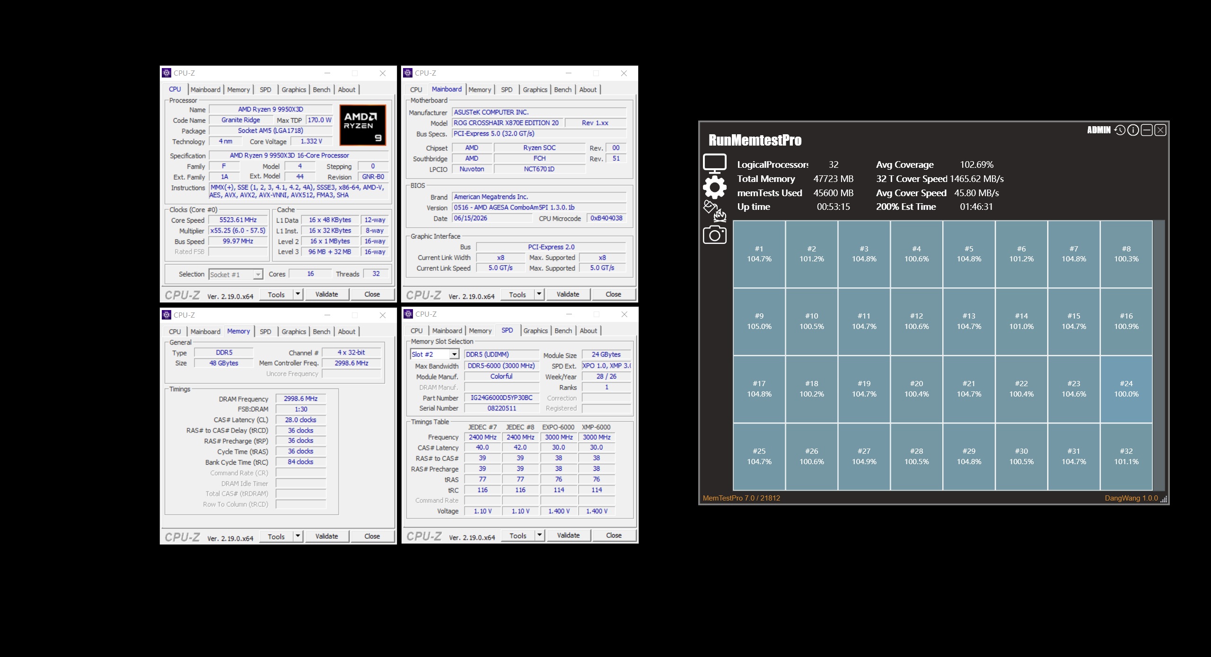Open About tab in Mainboard window
This screenshot has width=1211, height=657.
pyautogui.click(x=588, y=89)
